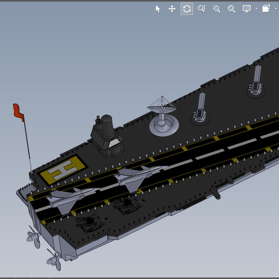The height and width of the screenshot is (279, 279).
Task: Select the radar dish on deck
Action: click(x=163, y=117)
